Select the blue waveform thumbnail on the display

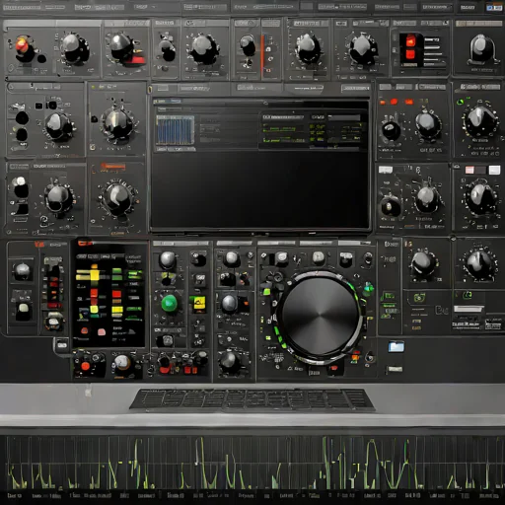pyautogui.click(x=176, y=130)
